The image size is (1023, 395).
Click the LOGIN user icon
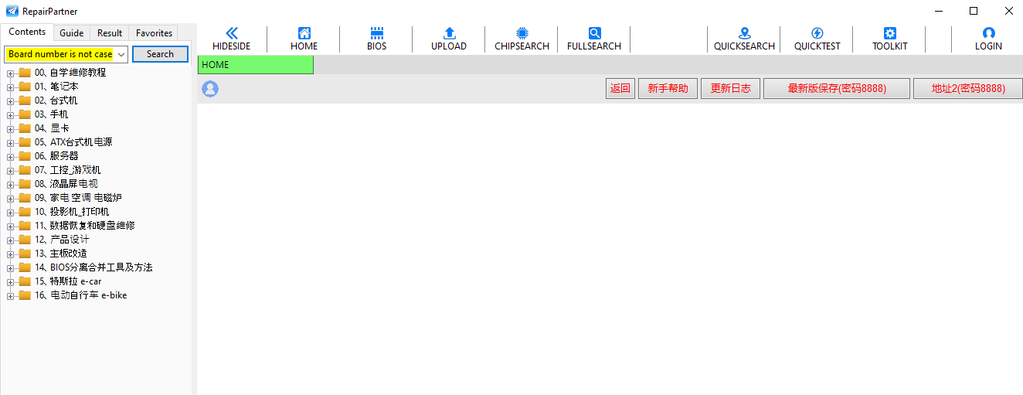[x=988, y=33]
